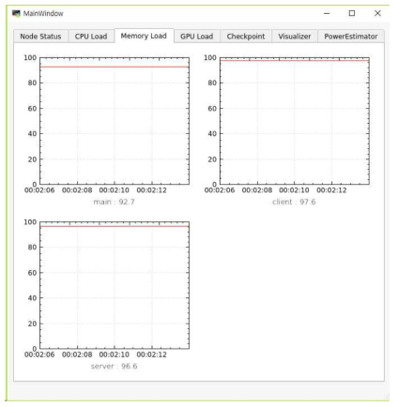Switch to the Node Status tab
Viewport: 398px width, 407px height.
tap(40, 37)
